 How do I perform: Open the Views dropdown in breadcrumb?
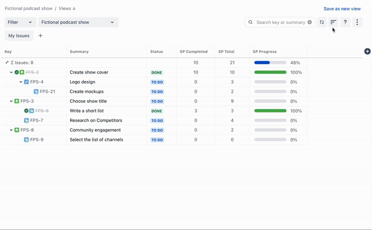point(67,9)
